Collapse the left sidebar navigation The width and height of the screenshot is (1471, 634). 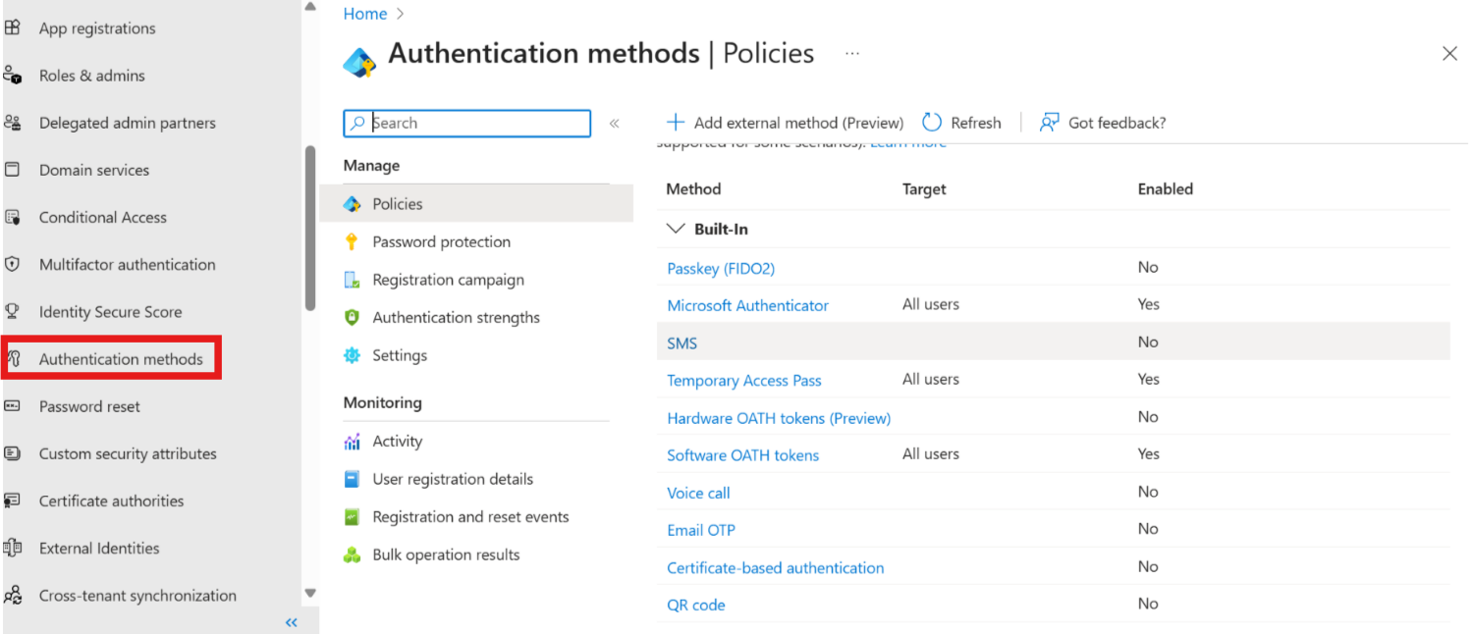point(291,622)
